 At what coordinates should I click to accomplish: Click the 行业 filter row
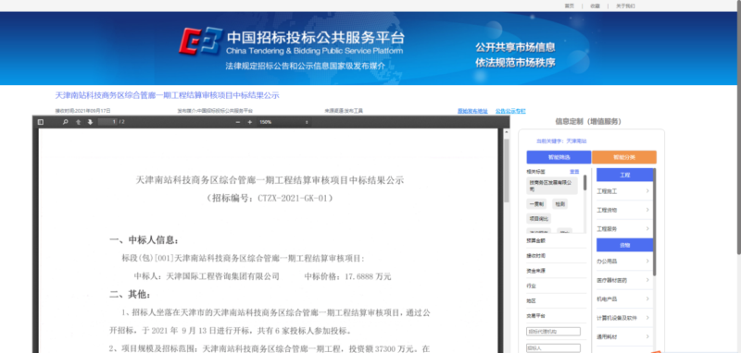pyautogui.click(x=557, y=286)
